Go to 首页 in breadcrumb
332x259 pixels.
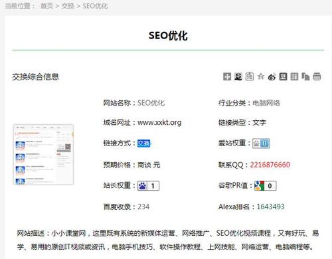[46, 6]
